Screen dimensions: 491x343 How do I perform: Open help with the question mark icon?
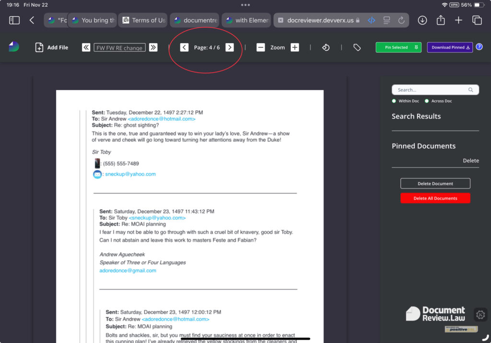point(479,47)
